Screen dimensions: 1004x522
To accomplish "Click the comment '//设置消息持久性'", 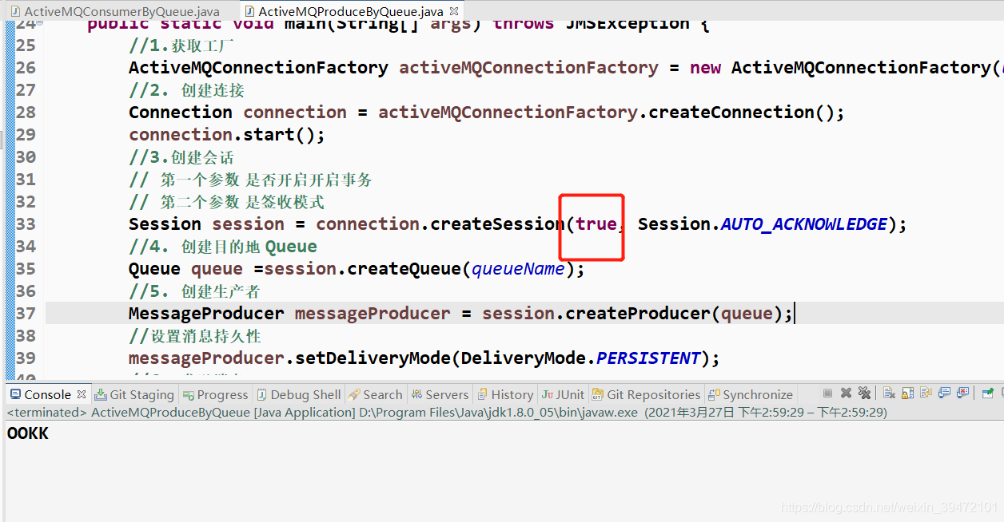I will click(195, 336).
